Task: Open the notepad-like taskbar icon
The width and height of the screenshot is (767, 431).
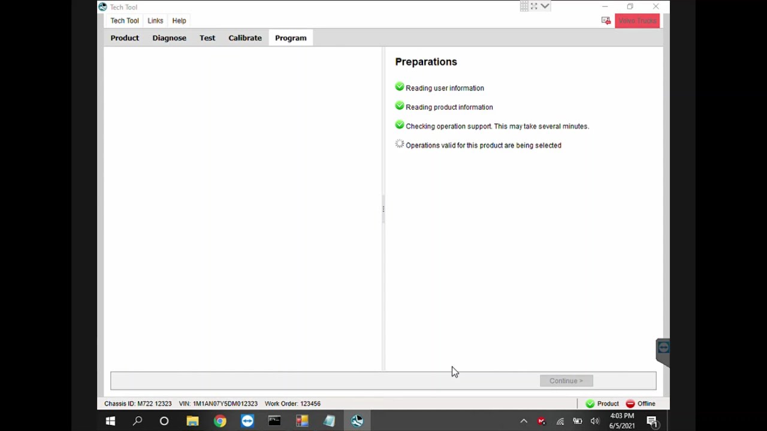Action: [329, 421]
